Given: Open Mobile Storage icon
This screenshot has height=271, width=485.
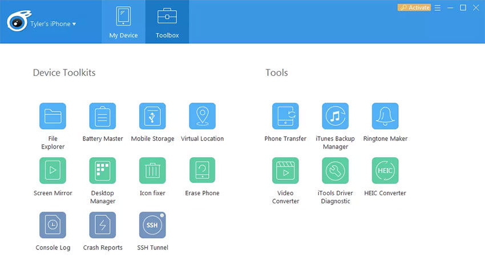Looking at the screenshot, I should tap(152, 116).
